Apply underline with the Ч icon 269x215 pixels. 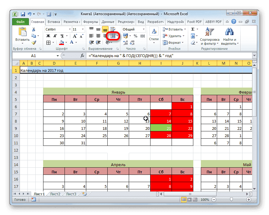[62, 36]
